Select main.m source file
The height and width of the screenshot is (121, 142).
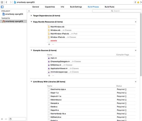pos(91,58)
